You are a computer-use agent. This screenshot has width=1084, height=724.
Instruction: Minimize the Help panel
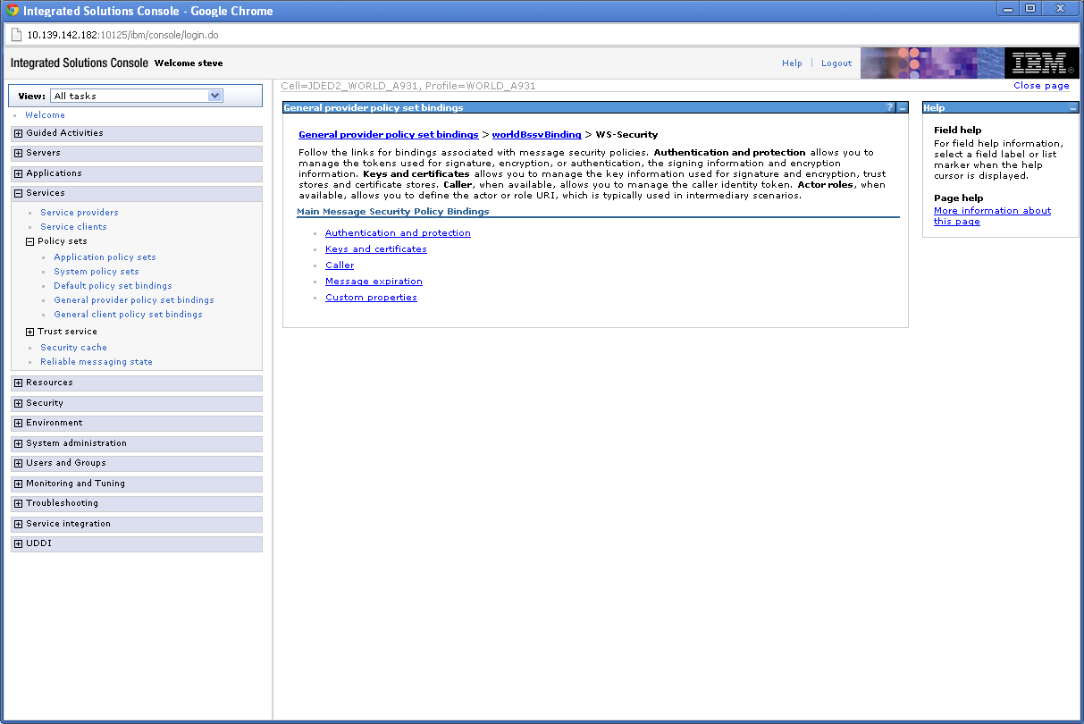[1073, 108]
